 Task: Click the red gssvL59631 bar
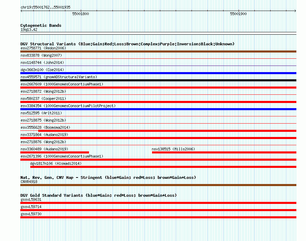click(158, 203)
